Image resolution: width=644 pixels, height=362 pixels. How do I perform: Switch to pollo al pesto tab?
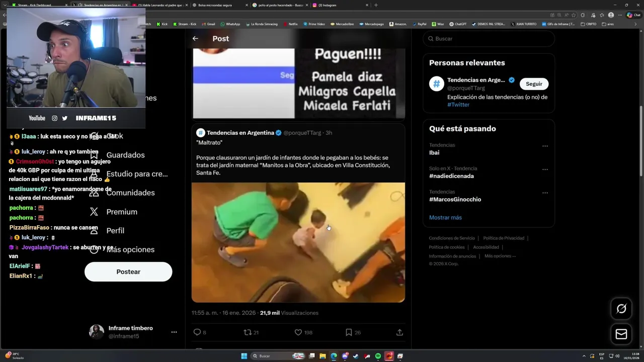pyautogui.click(x=279, y=5)
